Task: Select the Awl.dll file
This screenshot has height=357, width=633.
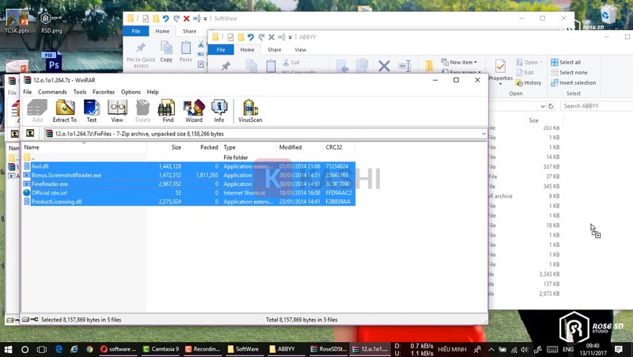Action: click(x=188, y=166)
